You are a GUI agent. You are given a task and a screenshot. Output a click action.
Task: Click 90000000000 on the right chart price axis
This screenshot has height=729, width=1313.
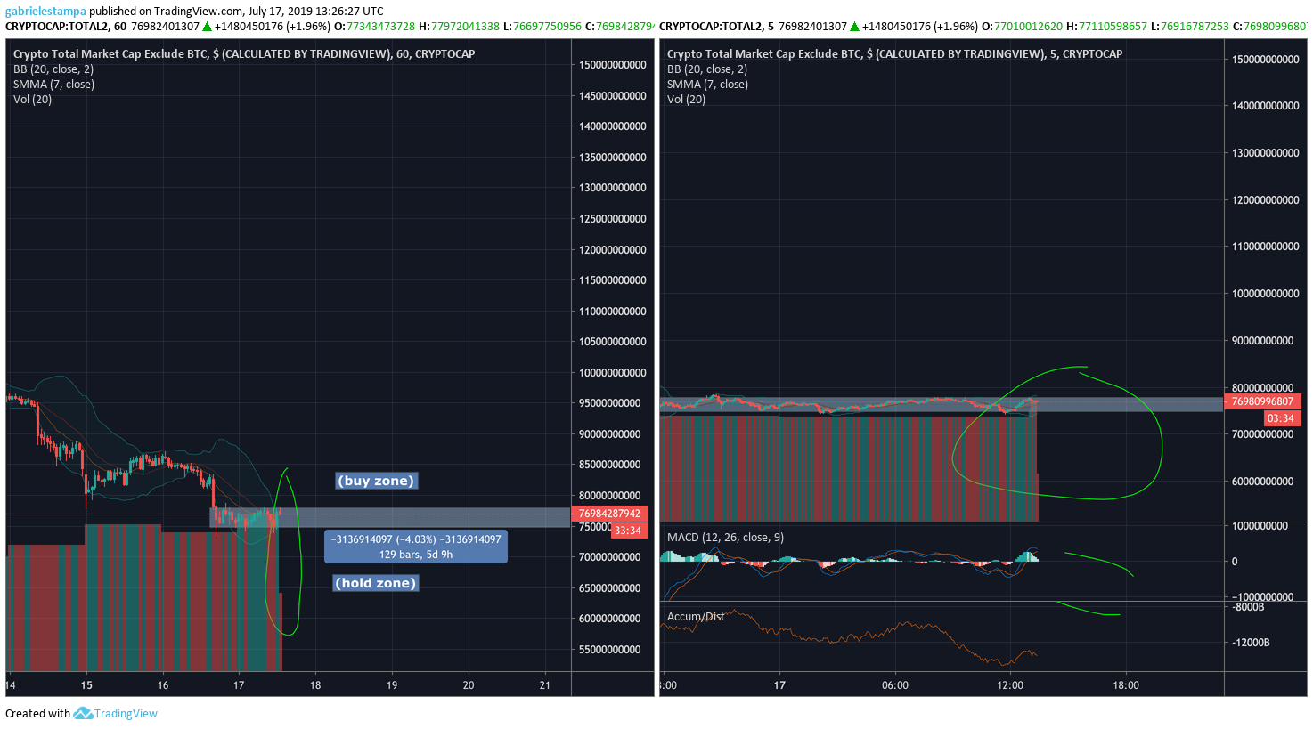tap(1263, 341)
